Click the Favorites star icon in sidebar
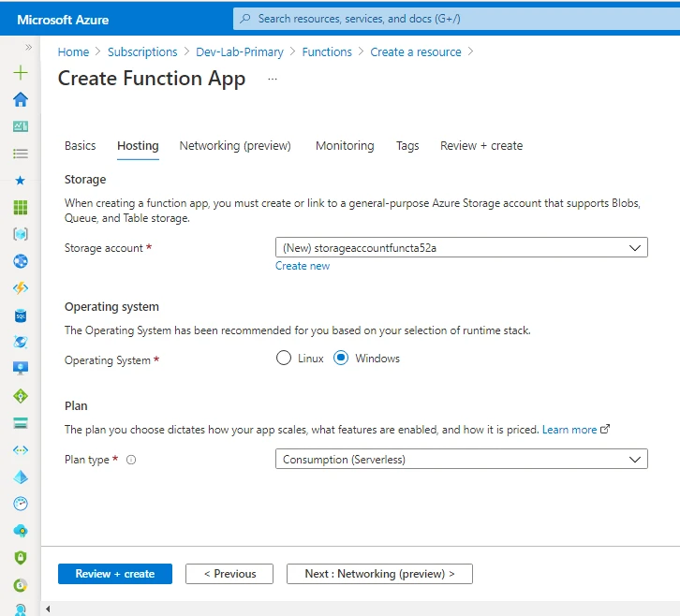This screenshot has width=680, height=616. point(21,181)
